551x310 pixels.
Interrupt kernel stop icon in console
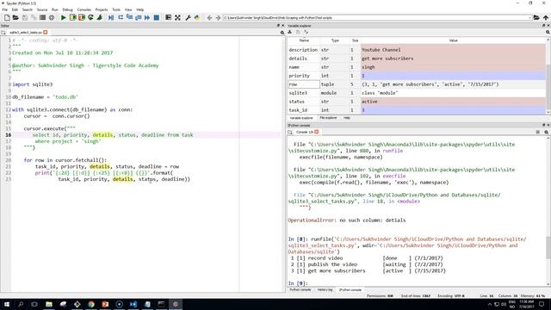click(x=537, y=132)
